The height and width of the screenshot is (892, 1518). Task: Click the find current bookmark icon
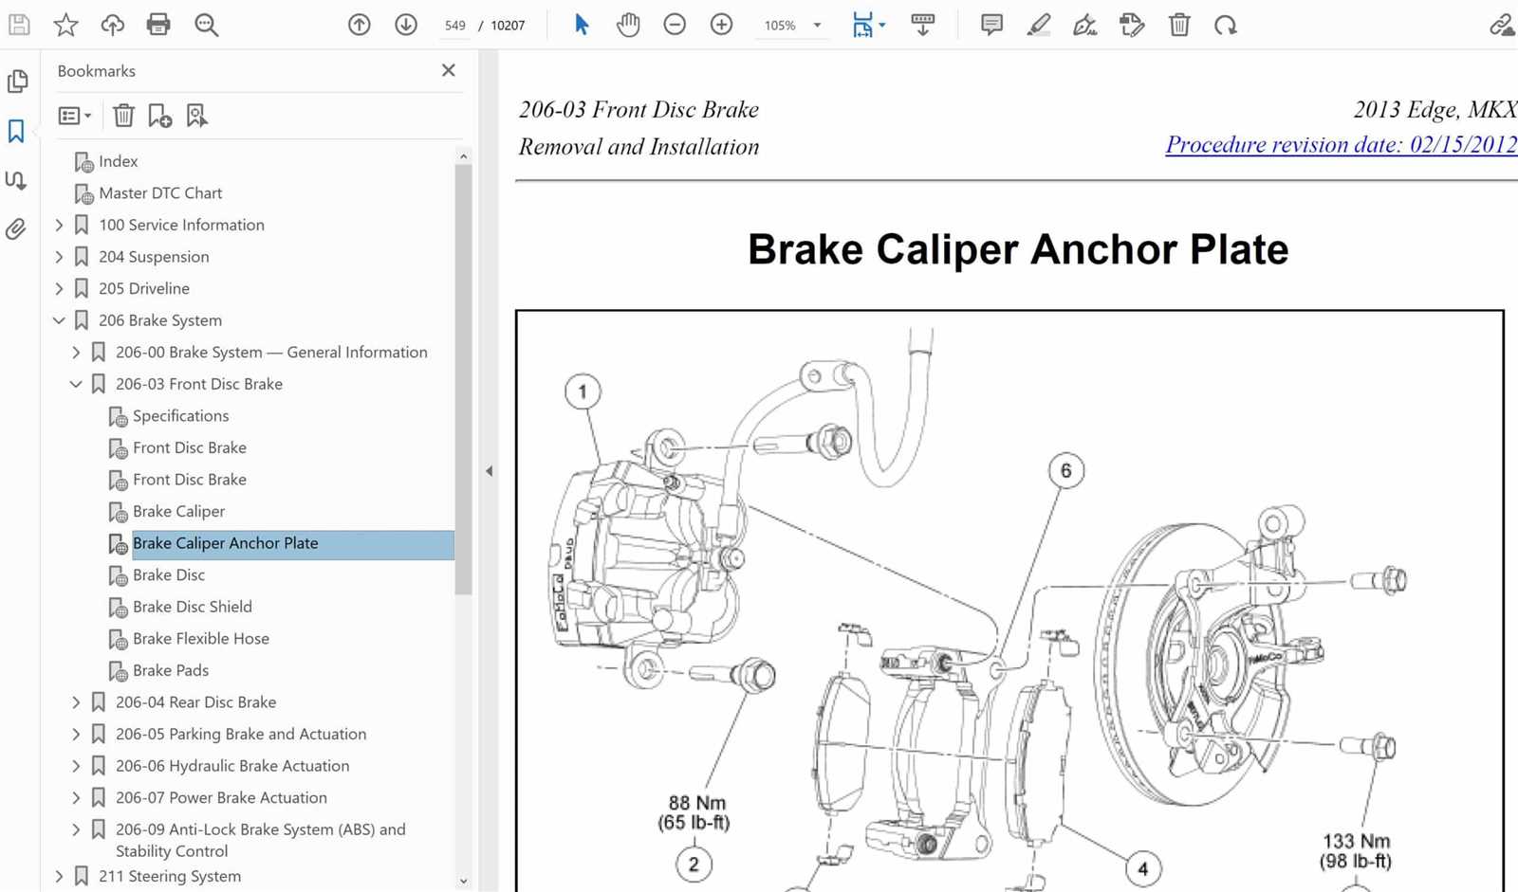(x=196, y=116)
